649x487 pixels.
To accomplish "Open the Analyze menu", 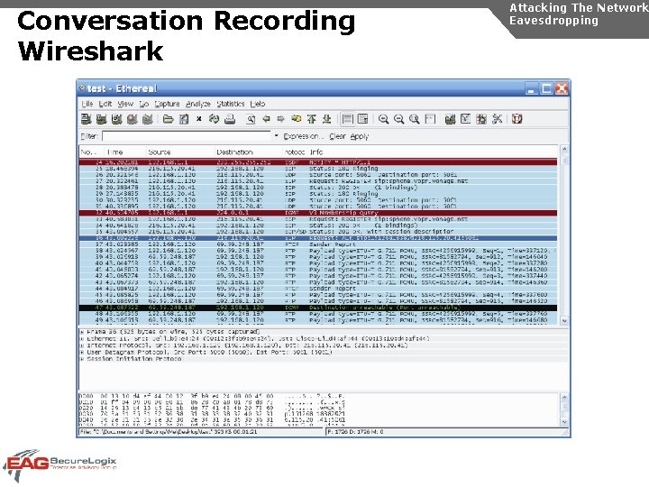I will point(197,104).
